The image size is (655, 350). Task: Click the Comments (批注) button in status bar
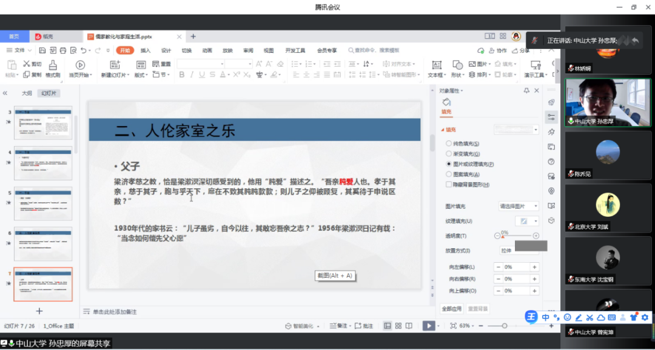pyautogui.click(x=364, y=326)
